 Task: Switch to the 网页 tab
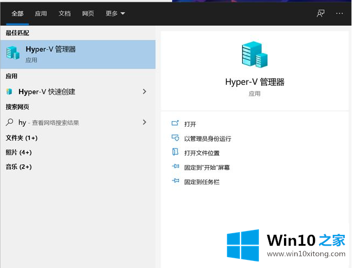pos(88,14)
